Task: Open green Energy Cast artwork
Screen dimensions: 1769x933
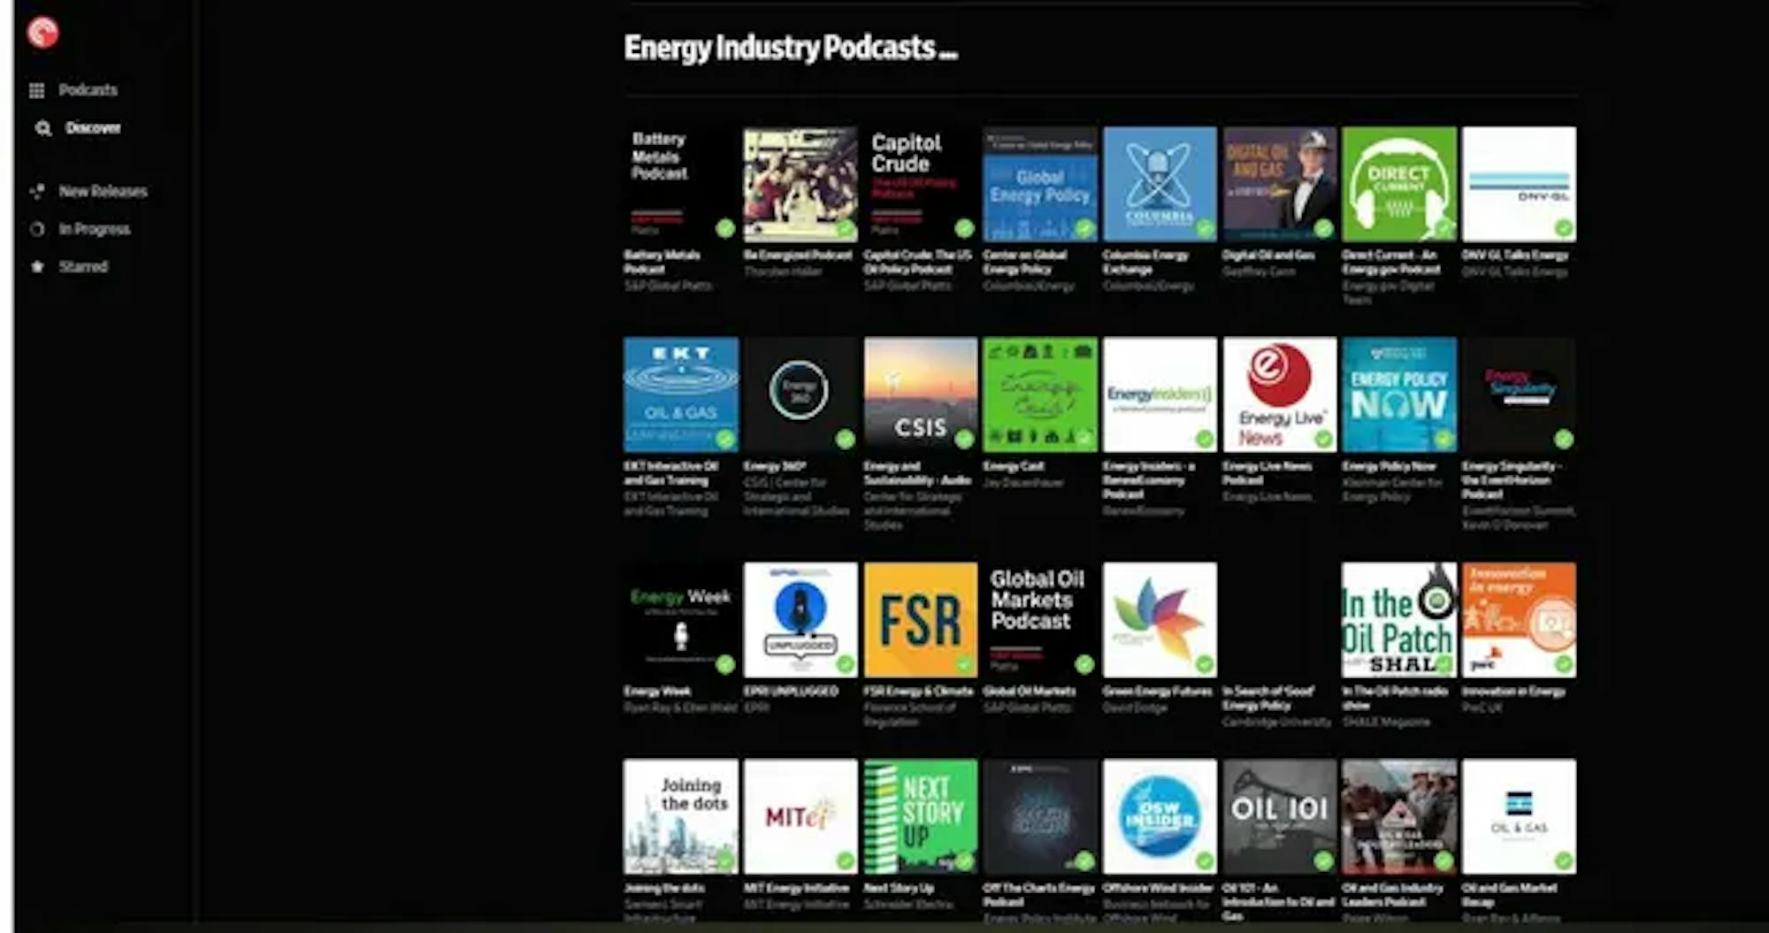Action: [x=1040, y=394]
